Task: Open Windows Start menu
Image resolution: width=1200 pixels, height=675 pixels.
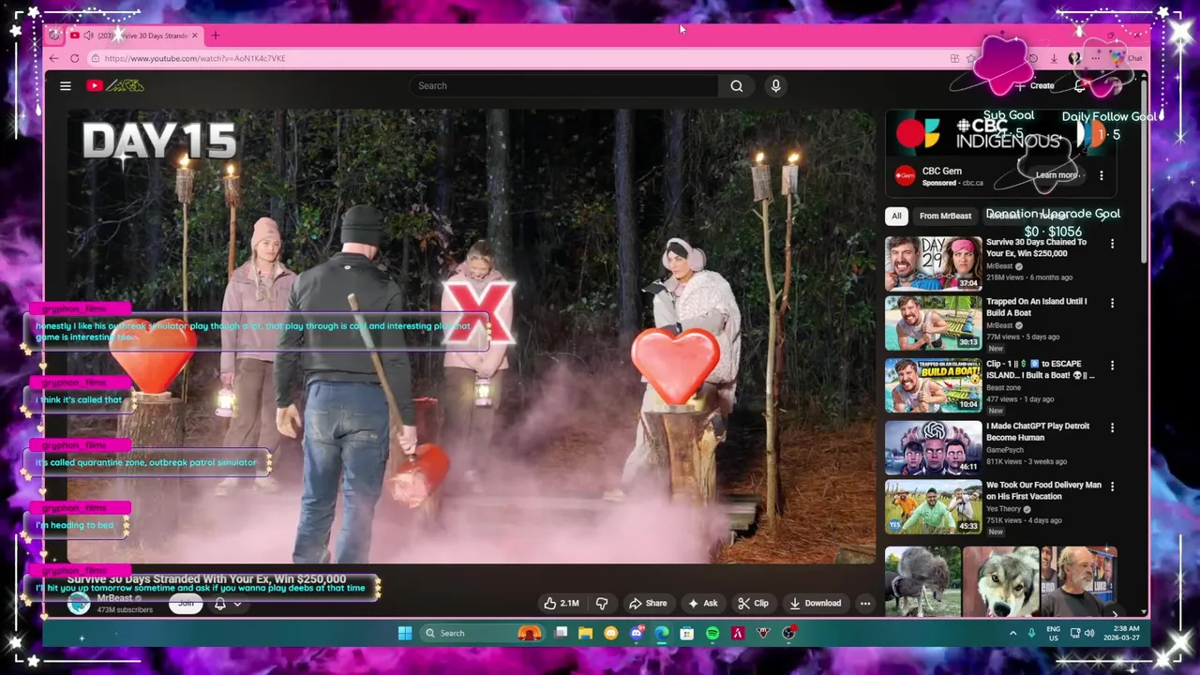Action: [x=405, y=633]
